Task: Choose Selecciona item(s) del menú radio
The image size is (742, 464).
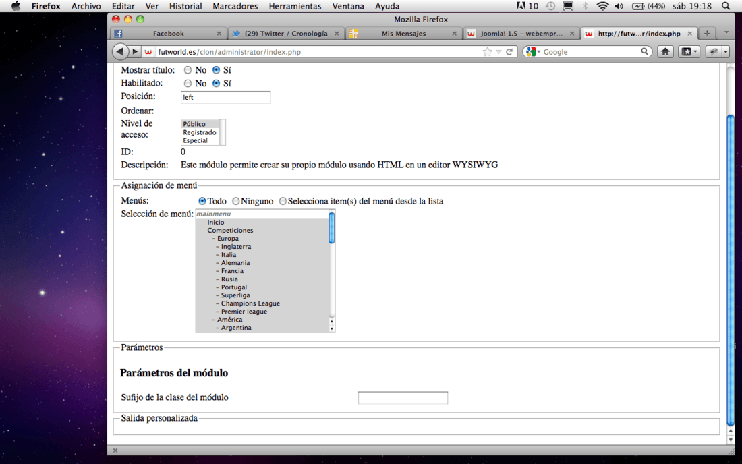Action: click(283, 201)
